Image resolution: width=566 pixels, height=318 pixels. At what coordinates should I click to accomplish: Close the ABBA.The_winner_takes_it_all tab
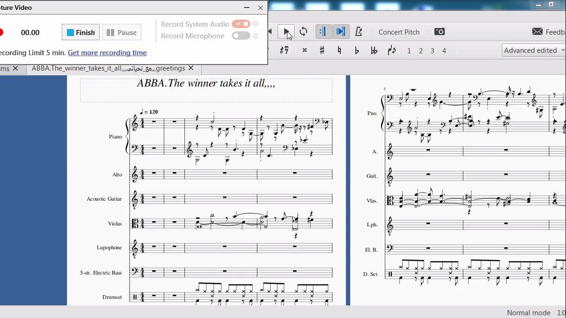191,68
